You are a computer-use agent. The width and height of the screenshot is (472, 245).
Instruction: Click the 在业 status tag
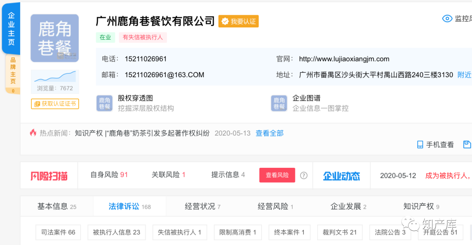pos(105,37)
